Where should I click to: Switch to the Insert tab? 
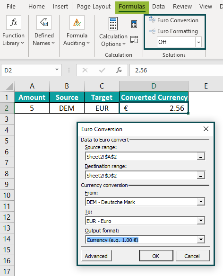point(60,7)
